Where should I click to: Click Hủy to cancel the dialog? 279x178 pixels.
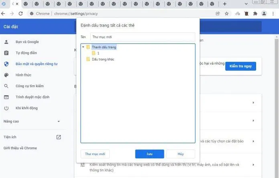click(180, 154)
